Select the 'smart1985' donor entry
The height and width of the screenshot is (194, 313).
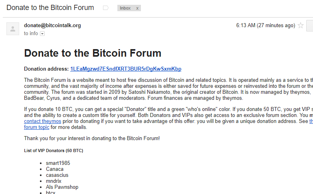(x=58, y=163)
